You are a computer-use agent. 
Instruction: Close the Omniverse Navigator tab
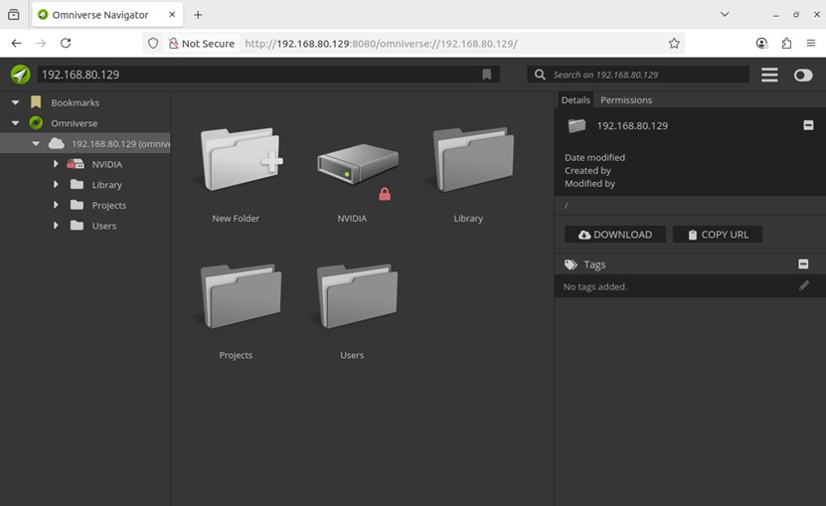pyautogui.click(x=172, y=15)
